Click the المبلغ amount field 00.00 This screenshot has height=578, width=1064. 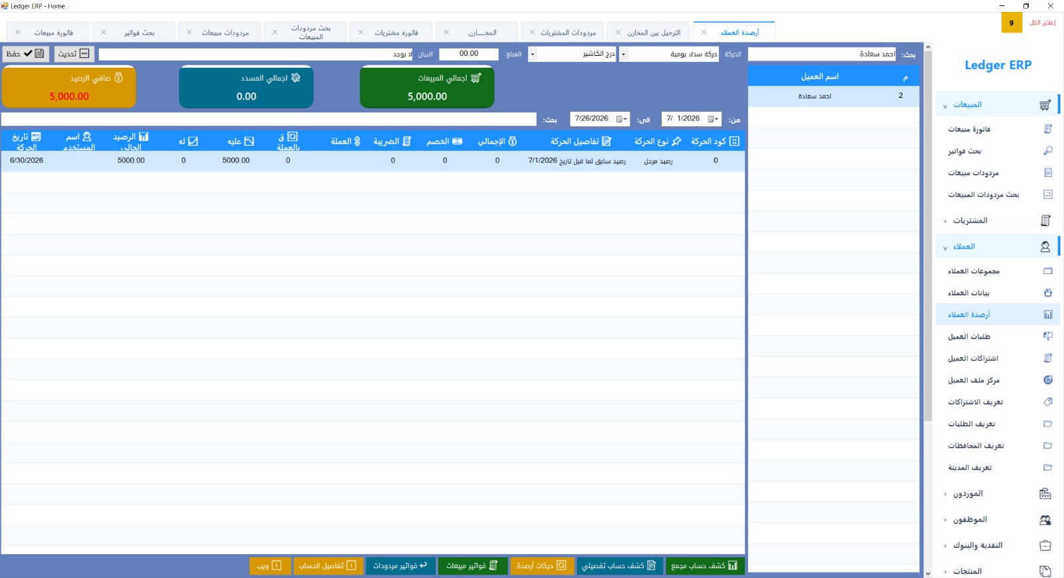coord(469,54)
